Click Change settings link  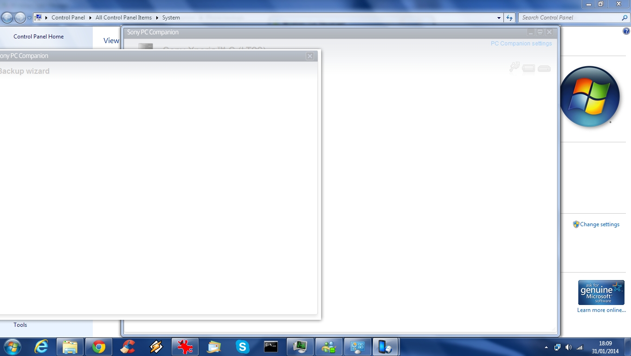599,224
